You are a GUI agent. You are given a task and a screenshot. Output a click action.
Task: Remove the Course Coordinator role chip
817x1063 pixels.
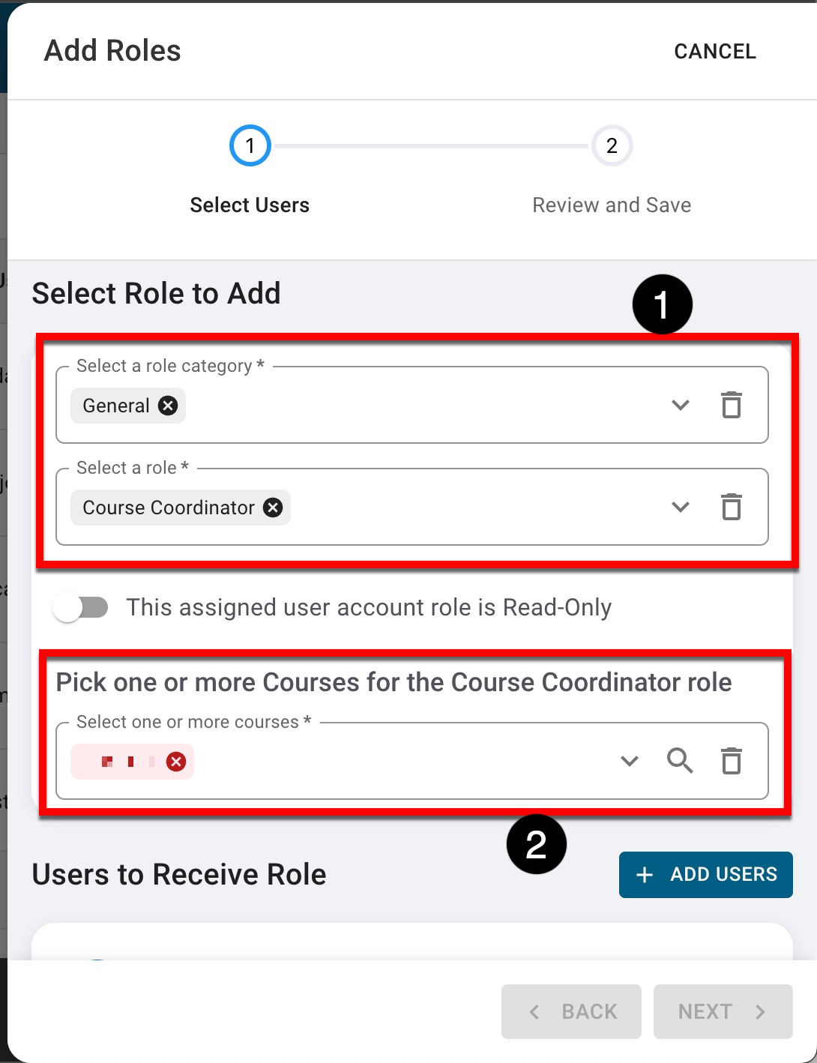point(273,508)
